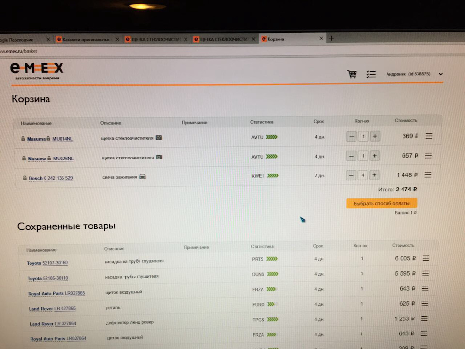
Task: Open photo icon for Masuma MU014NL wiper
Action: click(159, 137)
